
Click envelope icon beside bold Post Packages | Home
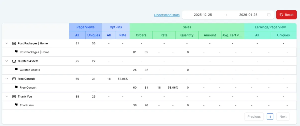(x=14, y=43)
